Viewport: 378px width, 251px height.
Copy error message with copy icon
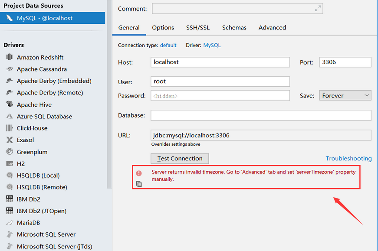coord(139,184)
